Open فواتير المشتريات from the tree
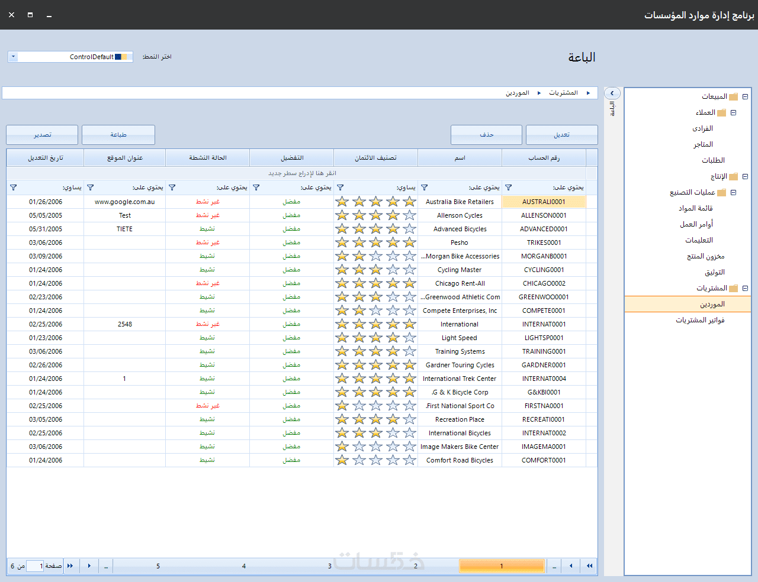 (700, 320)
